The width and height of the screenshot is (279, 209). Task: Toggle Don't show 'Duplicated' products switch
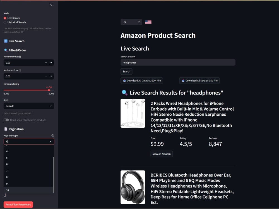(6, 120)
